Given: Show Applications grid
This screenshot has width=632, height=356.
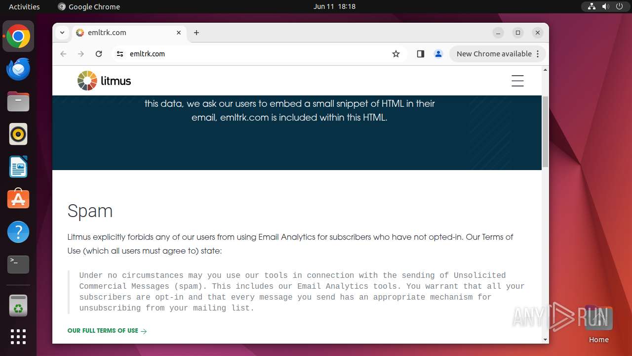Looking at the screenshot, I should [x=18, y=337].
